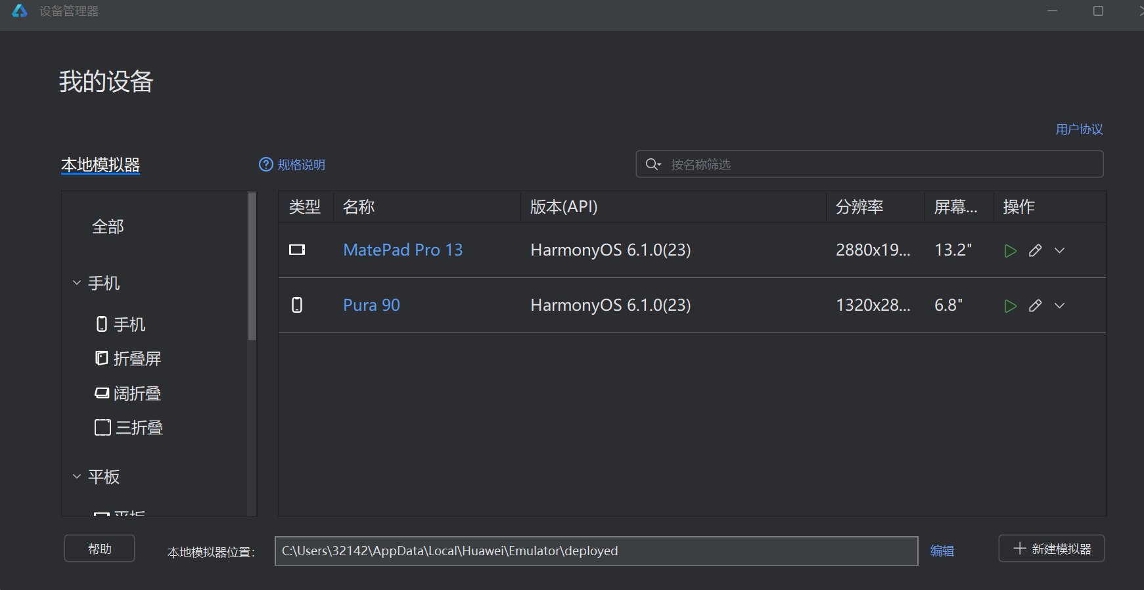Click the HarmonyOS 6.1.0(23) version for Pura 90
1144x590 pixels.
click(610, 305)
